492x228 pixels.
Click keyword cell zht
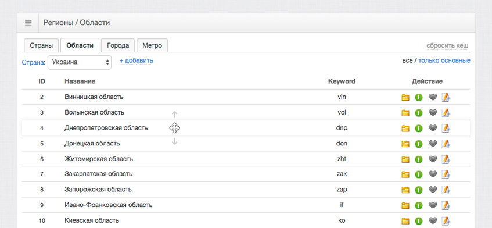point(342,159)
